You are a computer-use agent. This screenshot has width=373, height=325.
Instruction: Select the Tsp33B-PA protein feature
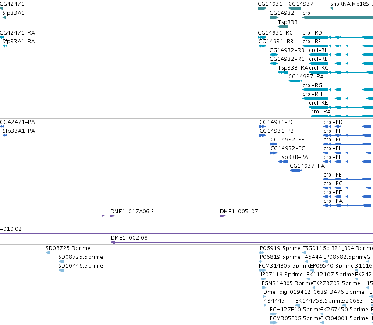pyautogui.click(x=283, y=162)
